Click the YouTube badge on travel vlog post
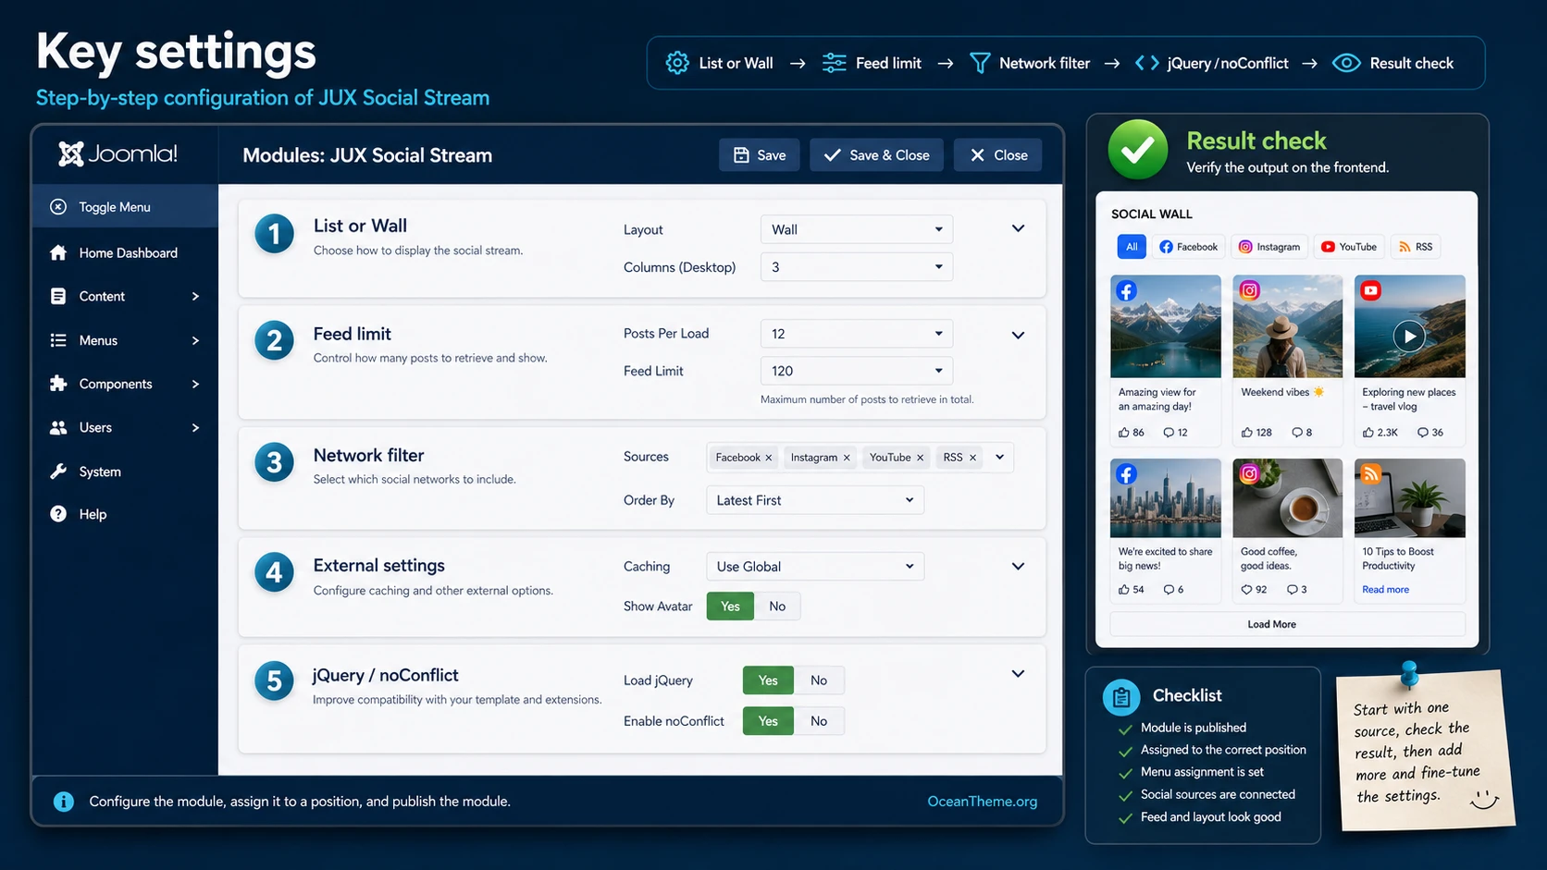This screenshot has width=1547, height=870. 1371,290
